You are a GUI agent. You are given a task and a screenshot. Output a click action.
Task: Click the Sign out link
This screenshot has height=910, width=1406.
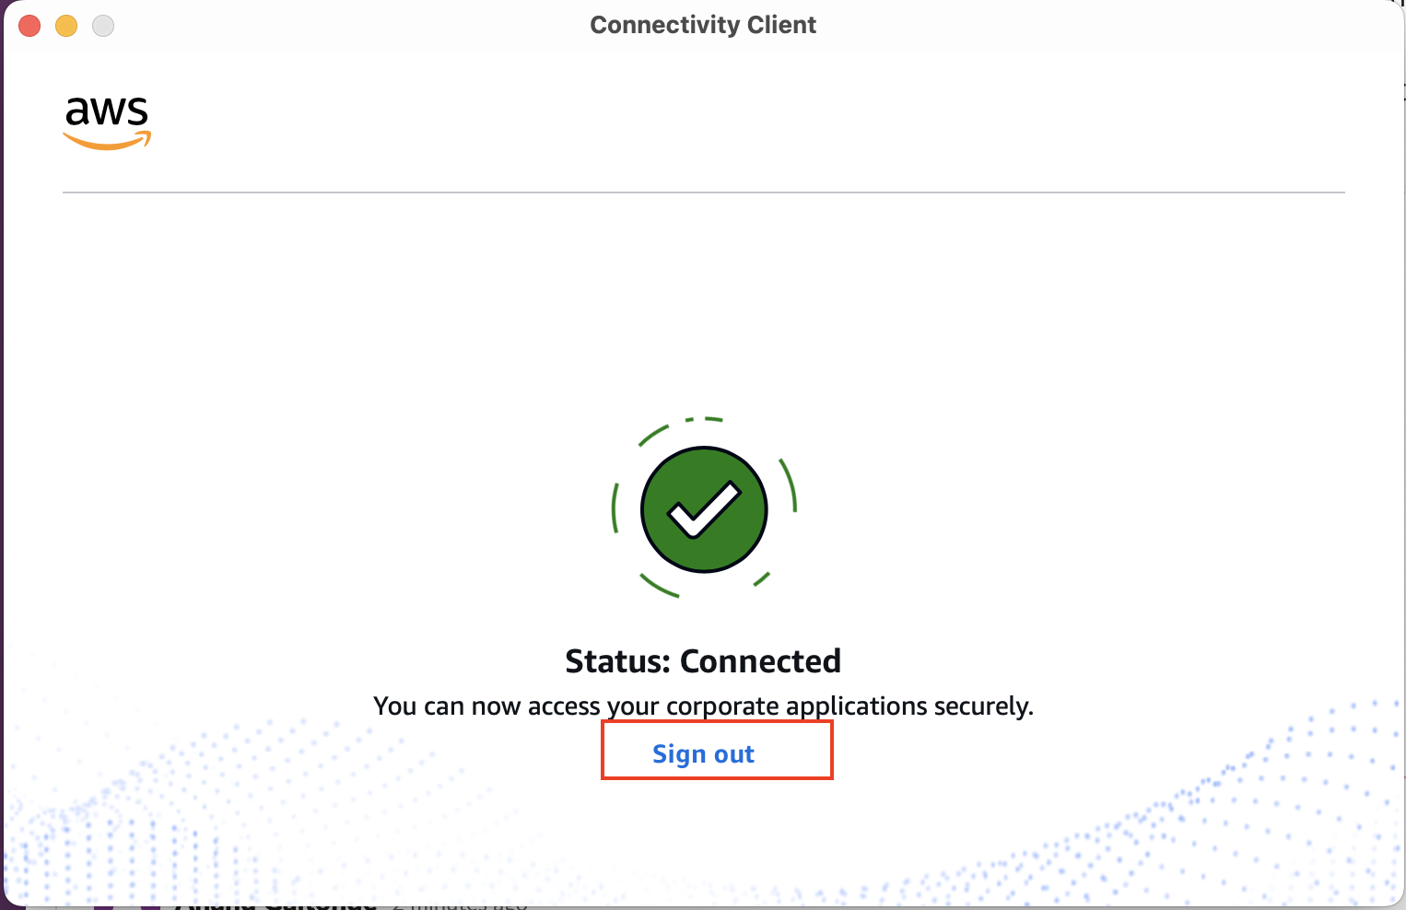(x=703, y=754)
